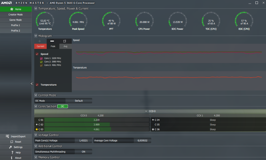Click the gold star next to C 03
This screenshot has width=266, height=160.
click(x=37, y=129)
